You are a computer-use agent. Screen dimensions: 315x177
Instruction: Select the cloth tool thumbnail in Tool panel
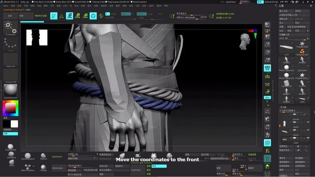tap(286, 48)
